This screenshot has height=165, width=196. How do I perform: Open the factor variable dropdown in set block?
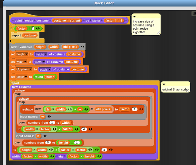point(26,77)
